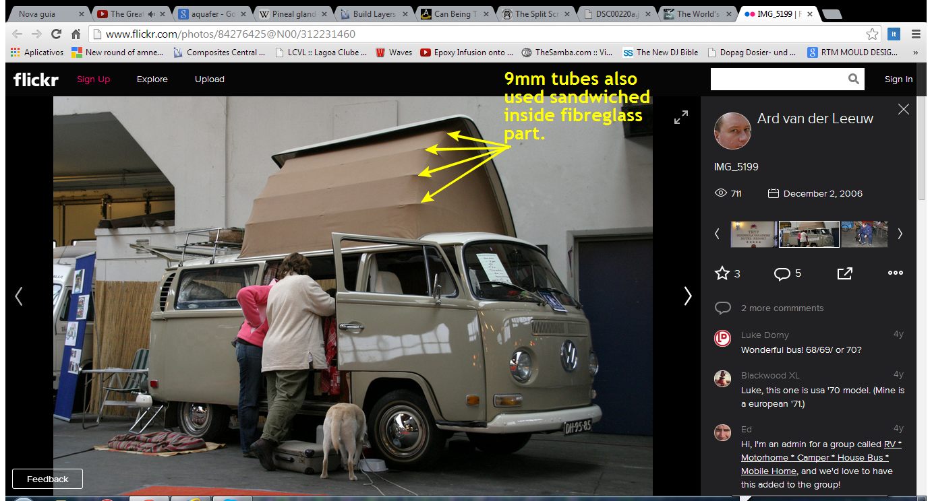Select the hotel sign thumbnail
The image size is (932, 501).
pyautogui.click(x=753, y=234)
